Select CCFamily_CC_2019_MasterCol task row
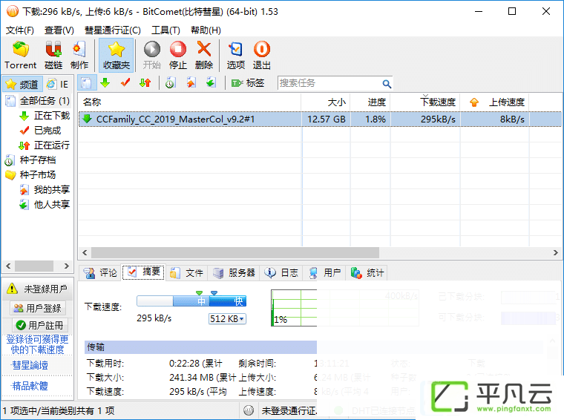The width and height of the screenshot is (564, 420). [320, 119]
